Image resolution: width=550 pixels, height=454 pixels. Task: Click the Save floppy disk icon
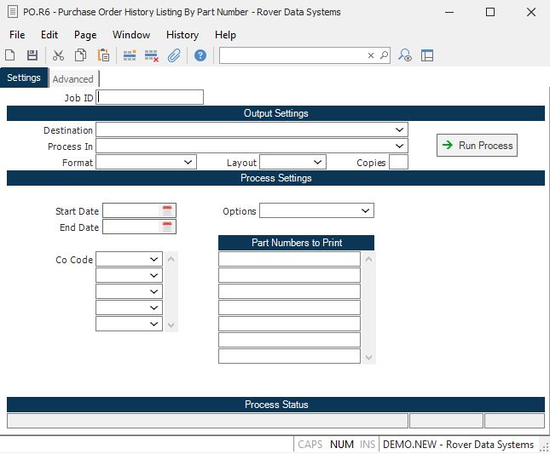pyautogui.click(x=32, y=55)
